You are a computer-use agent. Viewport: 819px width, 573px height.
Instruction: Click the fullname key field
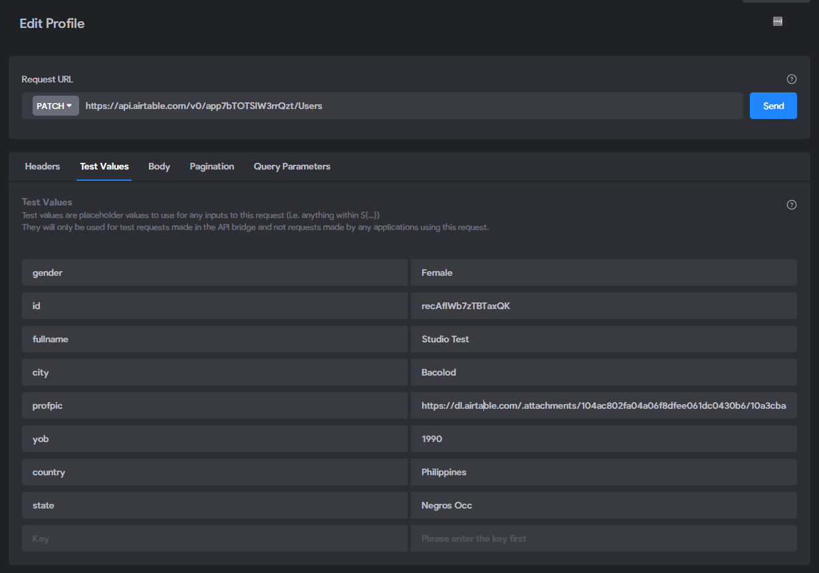215,339
